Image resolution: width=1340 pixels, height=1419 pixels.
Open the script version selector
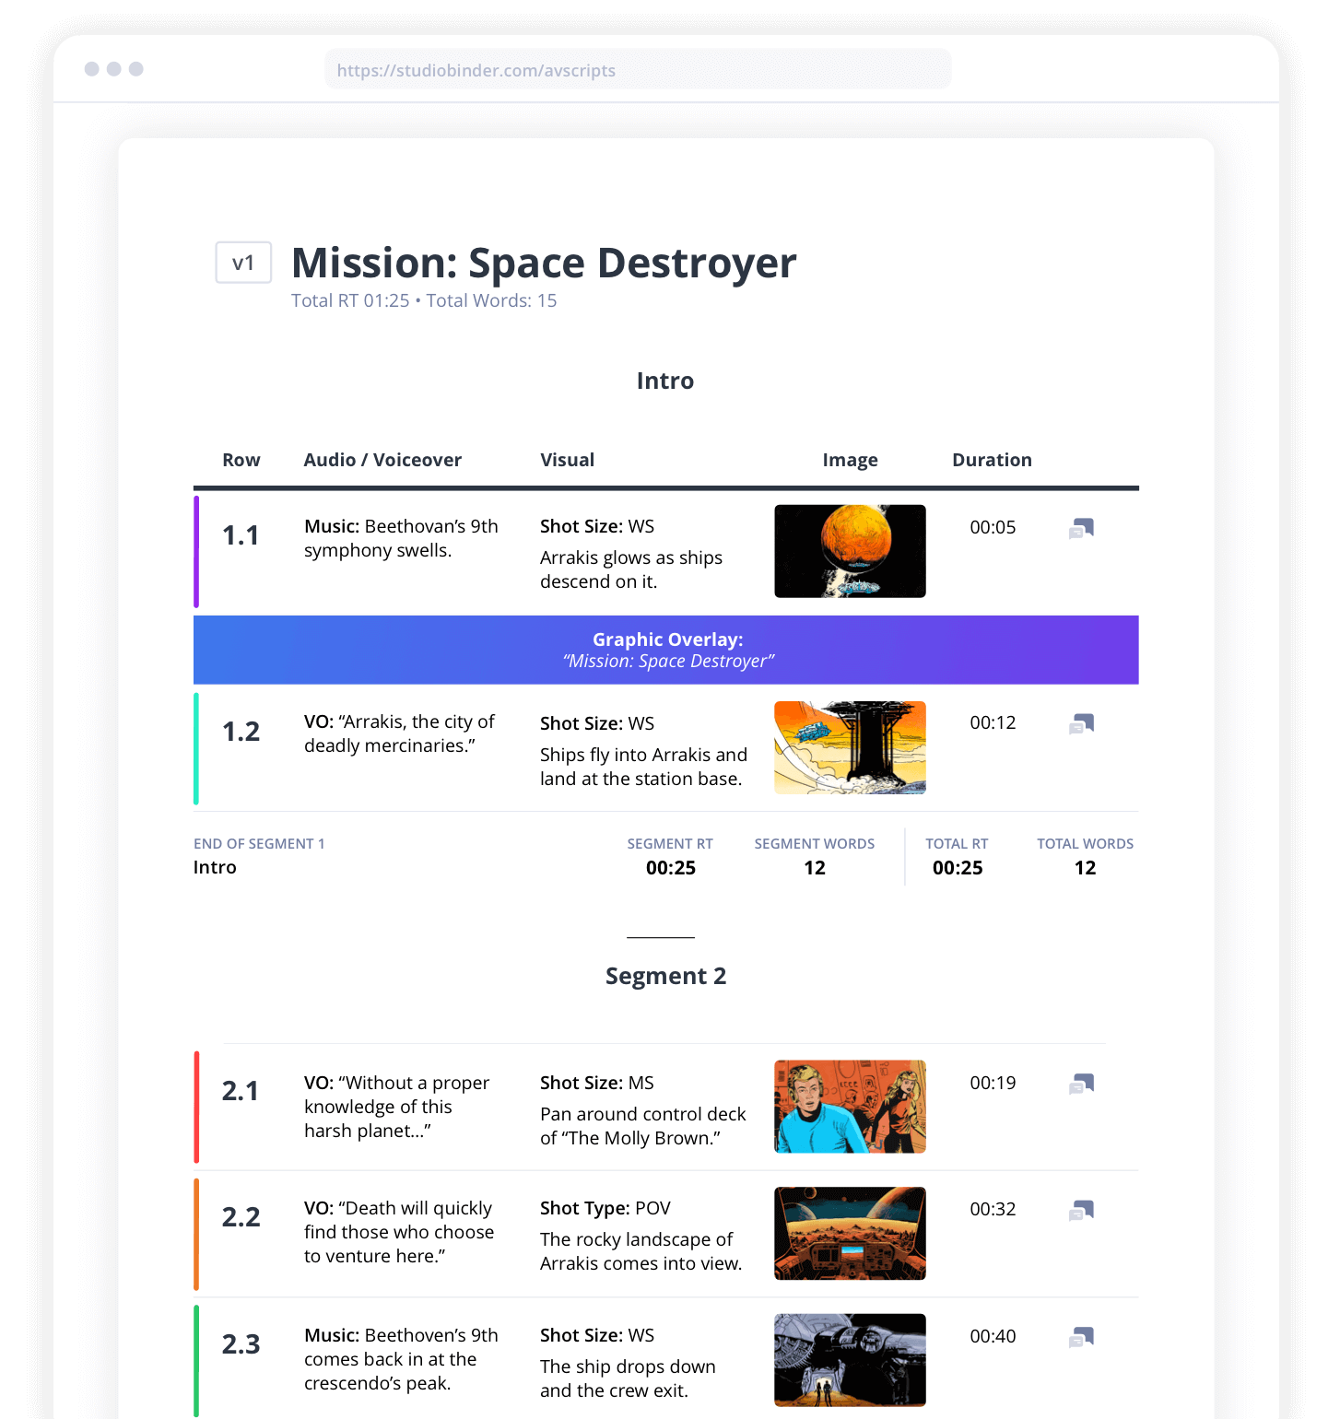tap(242, 263)
